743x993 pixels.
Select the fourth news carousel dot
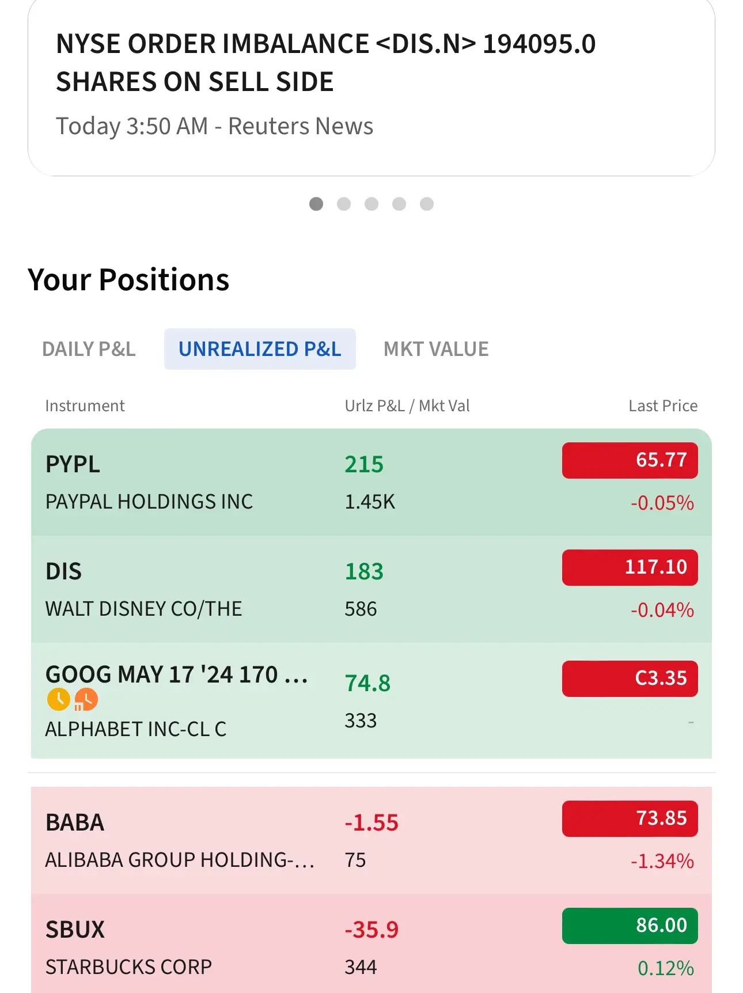399,204
